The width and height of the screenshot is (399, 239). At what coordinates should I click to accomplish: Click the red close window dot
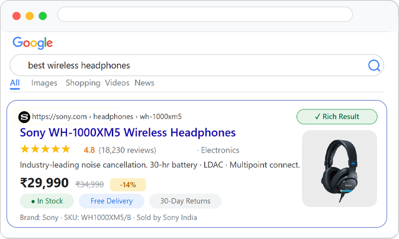tap(17, 16)
